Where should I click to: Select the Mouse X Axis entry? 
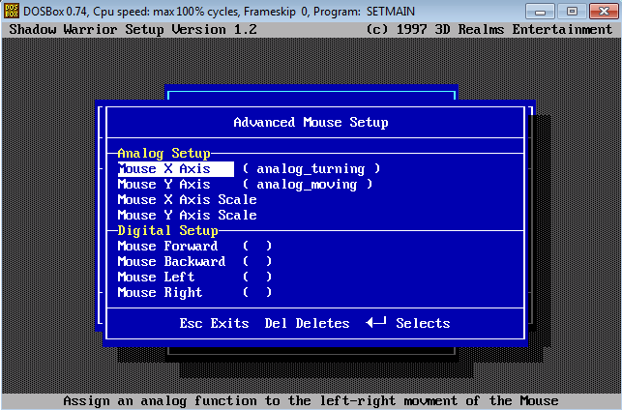[176, 169]
